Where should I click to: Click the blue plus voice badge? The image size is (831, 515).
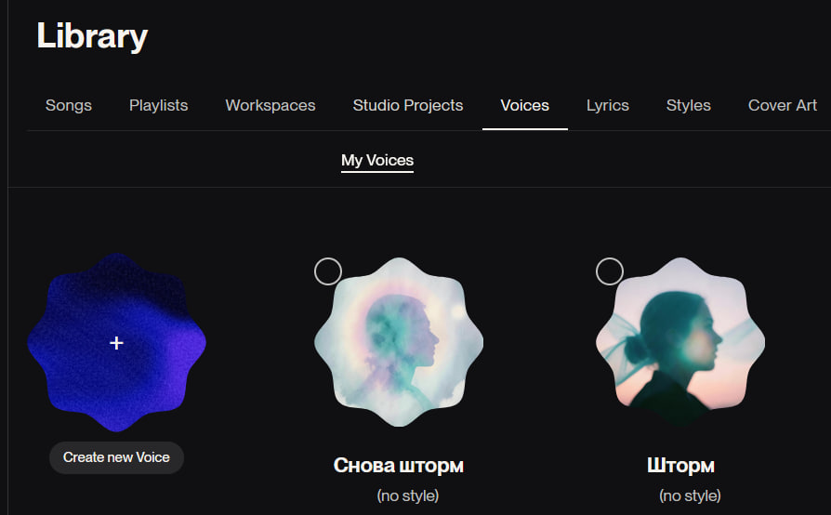point(116,343)
